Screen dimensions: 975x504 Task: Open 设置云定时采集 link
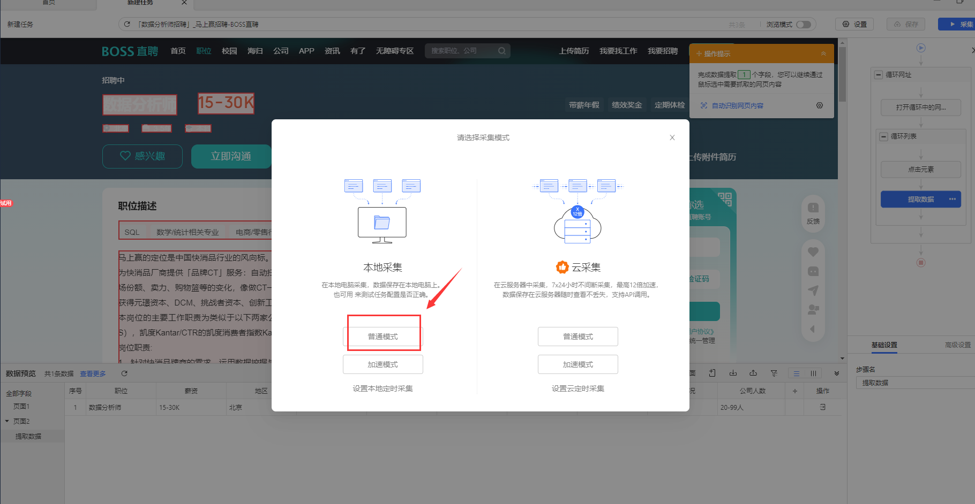click(577, 388)
